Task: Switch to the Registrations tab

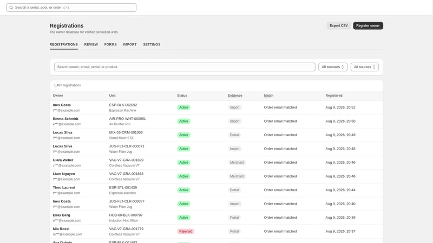Action: 63,44
